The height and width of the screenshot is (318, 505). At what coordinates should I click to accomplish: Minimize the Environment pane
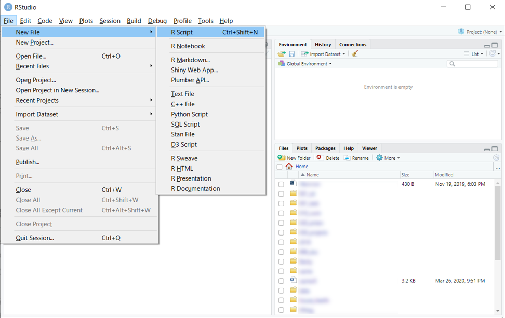pyautogui.click(x=487, y=46)
